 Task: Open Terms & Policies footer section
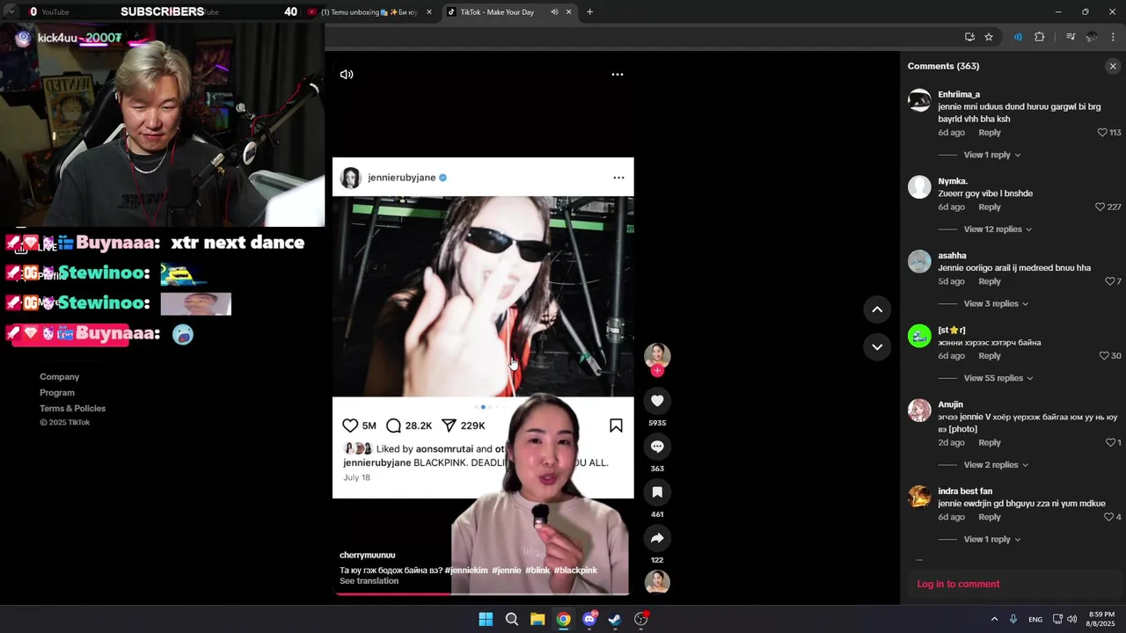[73, 409]
